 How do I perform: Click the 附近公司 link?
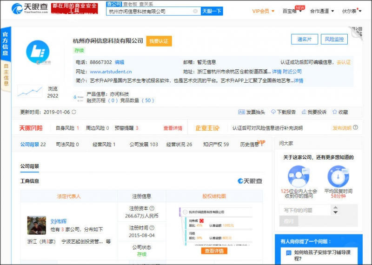tap(292, 72)
